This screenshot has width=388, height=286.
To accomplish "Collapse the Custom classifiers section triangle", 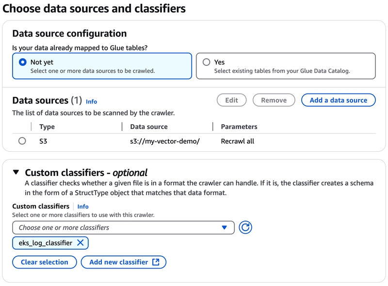I will (16, 172).
